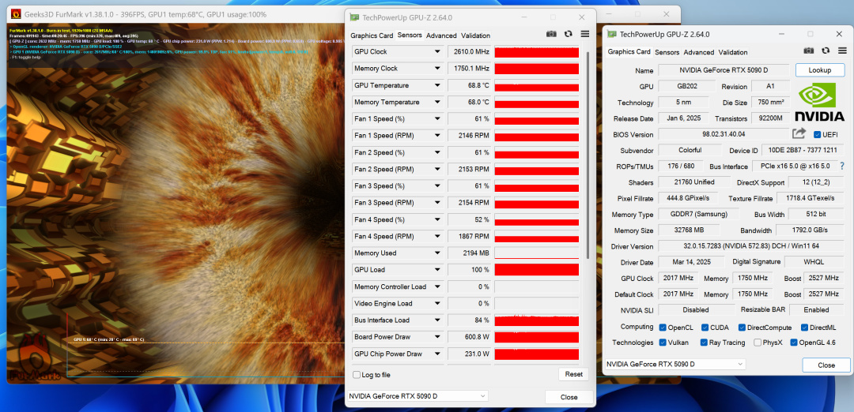Open the GPU Load sensor dropdown

point(436,270)
